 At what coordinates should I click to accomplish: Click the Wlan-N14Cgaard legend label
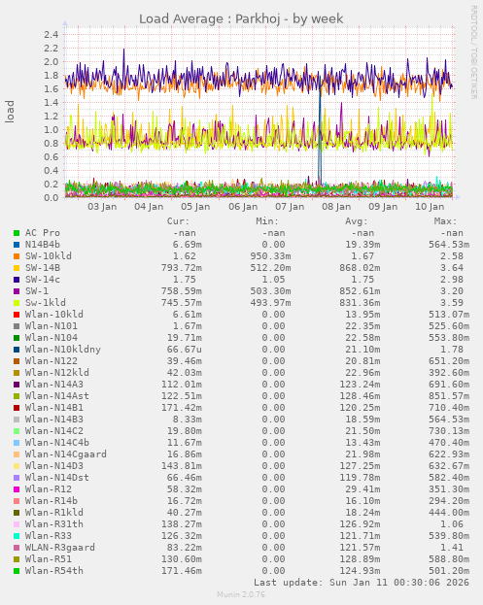point(66,454)
